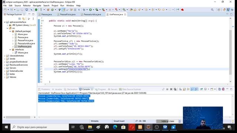Open the Problems view tab
Viewport: 237px width, 133px height.
(x=44, y=89)
